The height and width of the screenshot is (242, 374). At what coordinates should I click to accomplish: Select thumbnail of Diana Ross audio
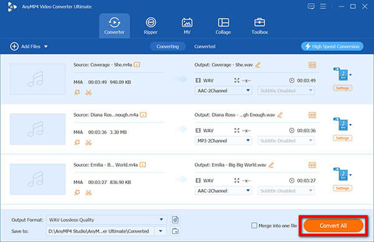(37, 129)
